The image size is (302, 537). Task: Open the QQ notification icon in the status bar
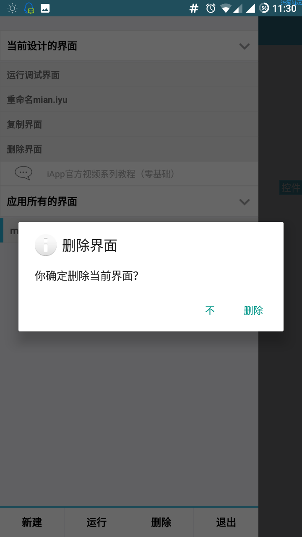pos(29,8)
